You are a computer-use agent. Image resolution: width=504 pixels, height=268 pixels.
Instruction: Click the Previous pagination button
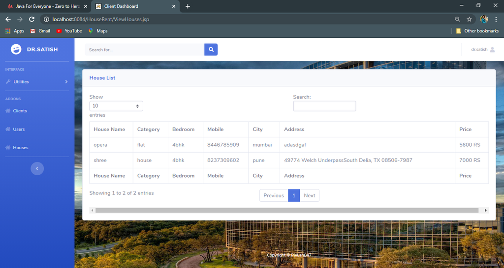pos(274,195)
